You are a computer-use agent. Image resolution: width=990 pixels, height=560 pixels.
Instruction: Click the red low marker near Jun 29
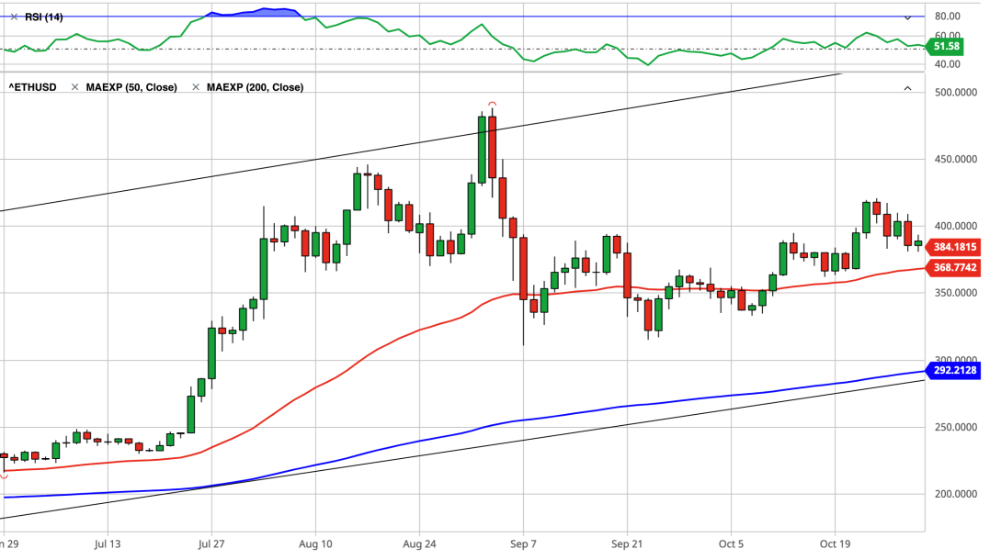4,476
